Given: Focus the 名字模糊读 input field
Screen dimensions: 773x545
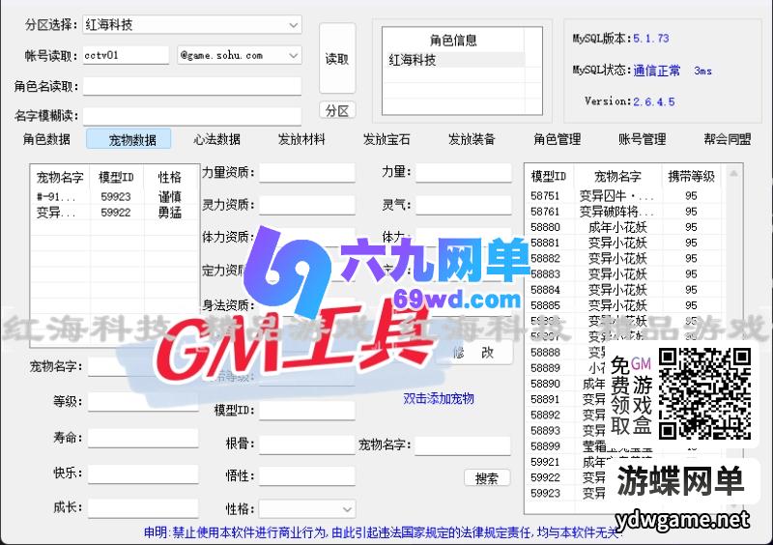Looking at the screenshot, I should (x=191, y=116).
